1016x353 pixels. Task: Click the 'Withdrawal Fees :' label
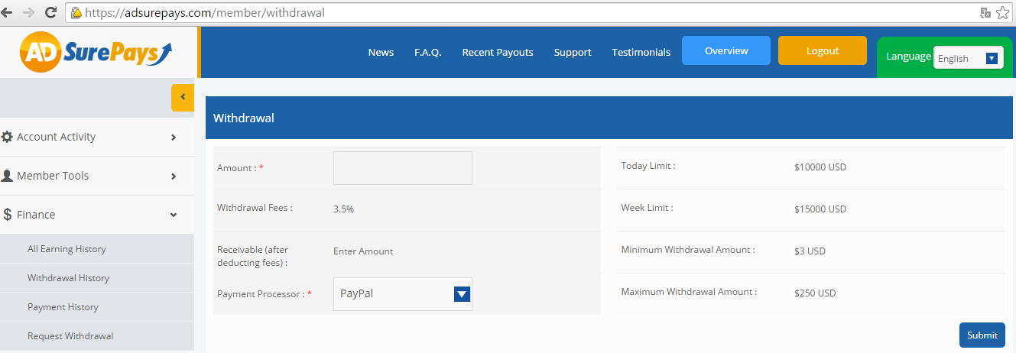255,208
